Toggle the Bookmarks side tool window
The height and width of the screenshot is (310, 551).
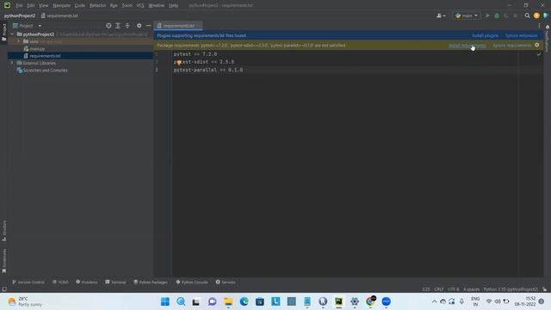[x=4, y=261]
